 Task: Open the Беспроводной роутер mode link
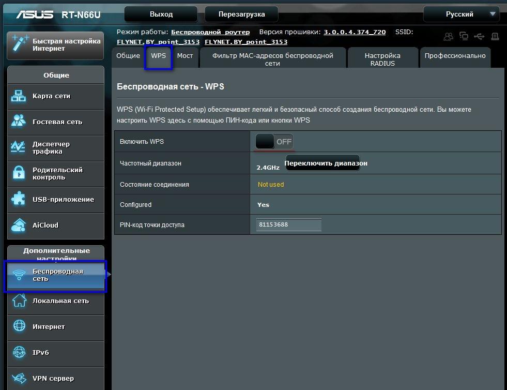click(x=210, y=32)
